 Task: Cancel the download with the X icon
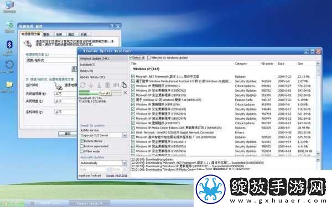pyautogui.click(x=125, y=93)
